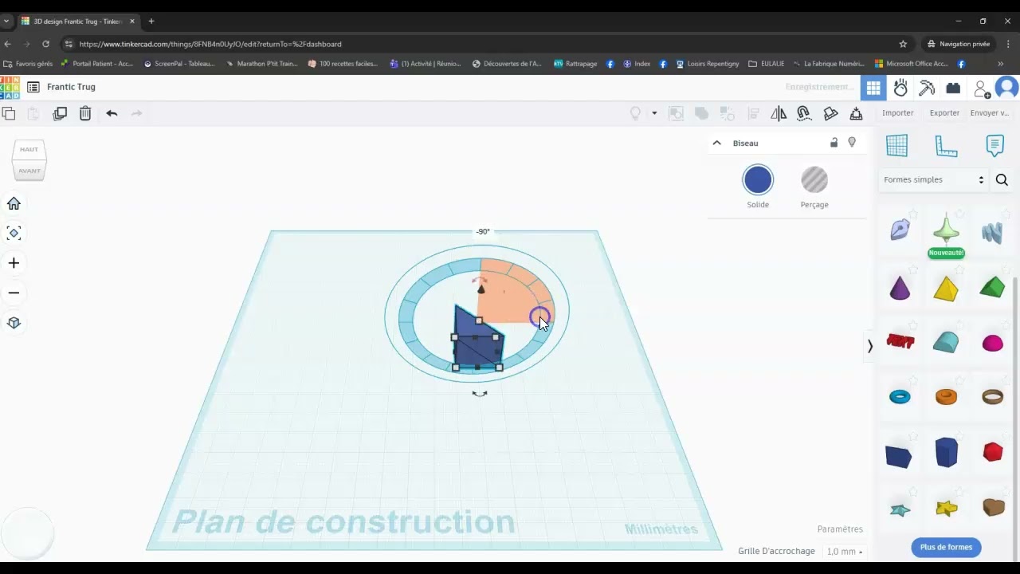
Task: Click the drop-to-workplane icon
Action: point(856,113)
